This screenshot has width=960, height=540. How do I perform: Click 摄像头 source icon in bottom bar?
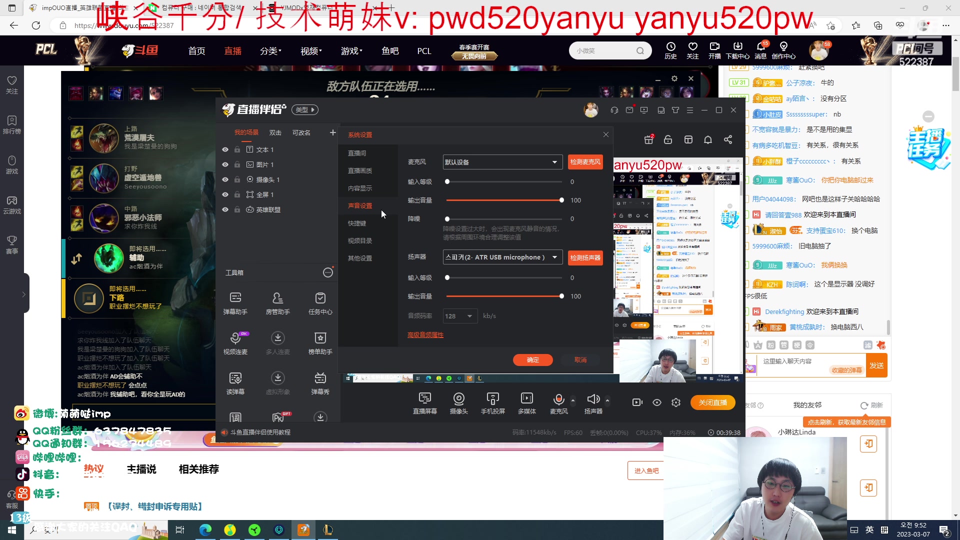pyautogui.click(x=458, y=403)
